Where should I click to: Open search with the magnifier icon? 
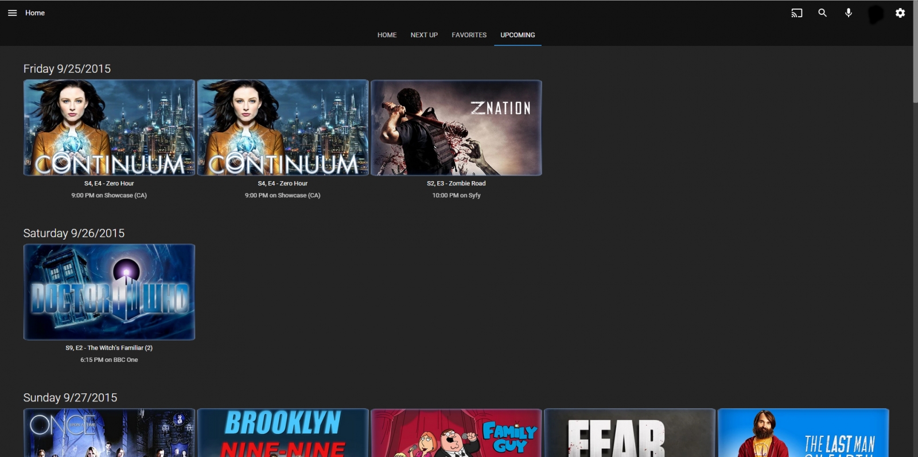[x=822, y=13]
